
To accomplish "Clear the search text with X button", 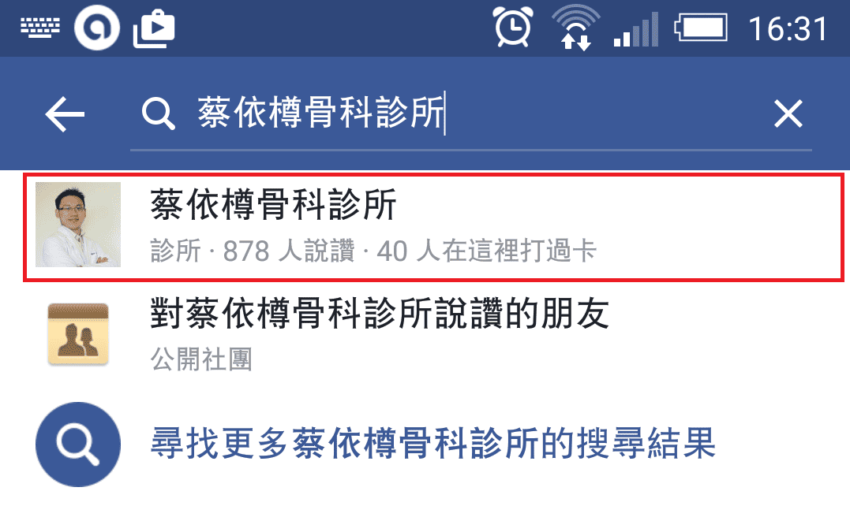I will [788, 113].
